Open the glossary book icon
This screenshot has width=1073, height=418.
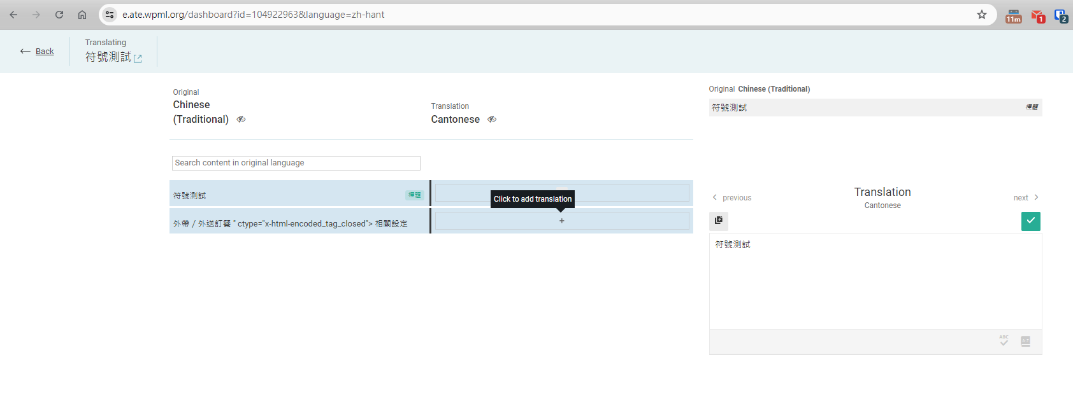coord(1026,342)
